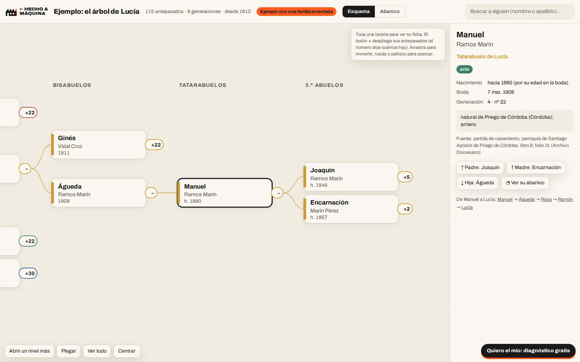Expand the red-outlined +22 branch

pos(28,113)
